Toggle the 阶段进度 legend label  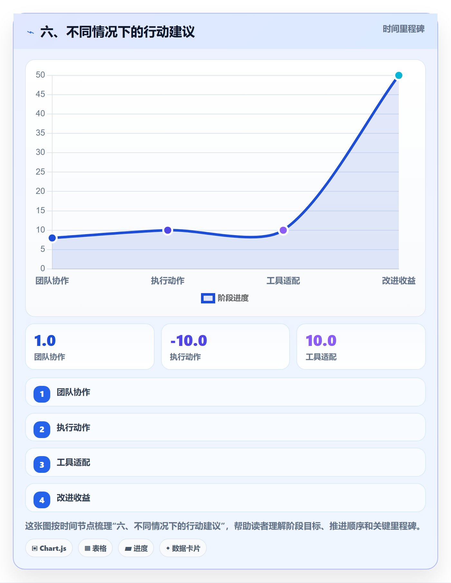(233, 298)
